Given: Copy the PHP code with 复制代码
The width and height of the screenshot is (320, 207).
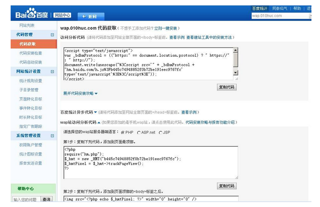Looking at the screenshot, I should point(227,186).
